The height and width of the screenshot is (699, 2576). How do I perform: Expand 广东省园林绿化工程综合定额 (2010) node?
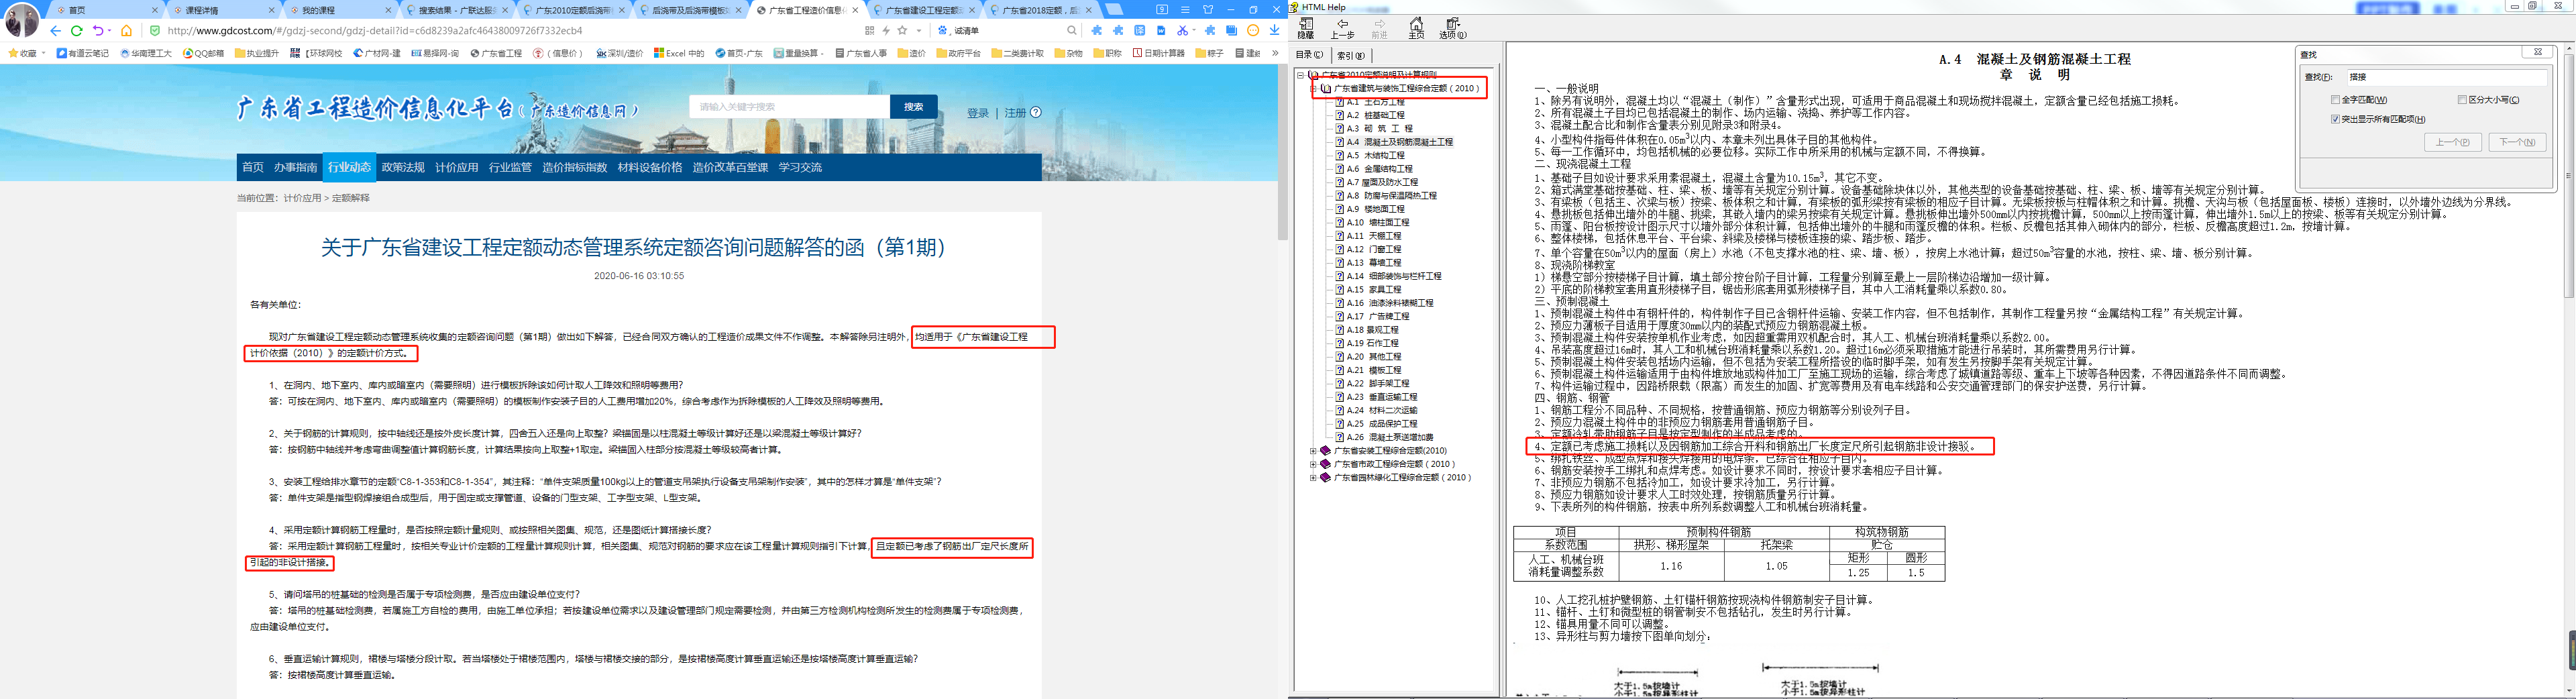click(x=1313, y=478)
